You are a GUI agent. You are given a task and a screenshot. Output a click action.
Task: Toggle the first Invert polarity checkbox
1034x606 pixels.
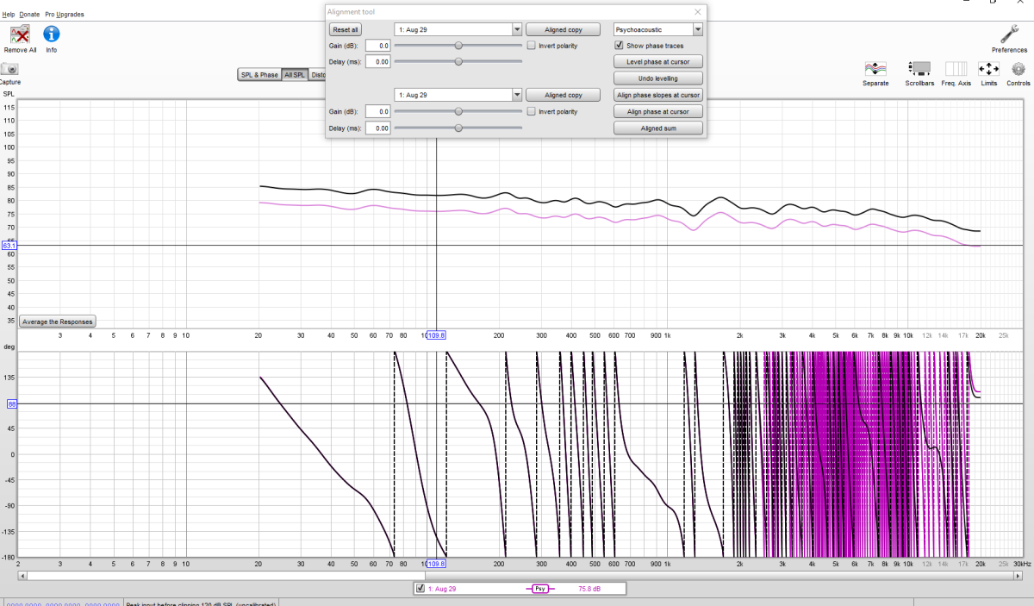(x=531, y=45)
